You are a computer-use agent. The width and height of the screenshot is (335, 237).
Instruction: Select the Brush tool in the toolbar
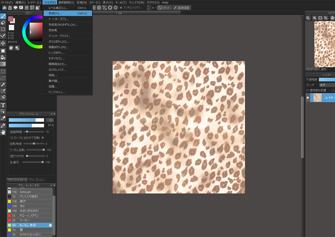click(3, 16)
